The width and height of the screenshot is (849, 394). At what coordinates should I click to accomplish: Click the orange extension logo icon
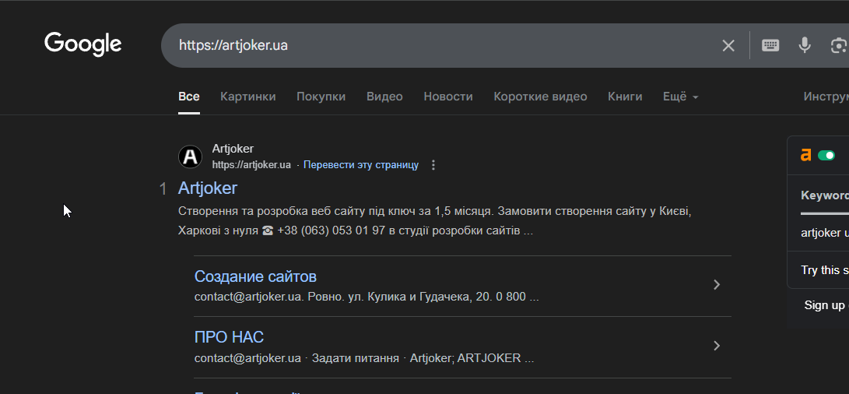coord(805,156)
